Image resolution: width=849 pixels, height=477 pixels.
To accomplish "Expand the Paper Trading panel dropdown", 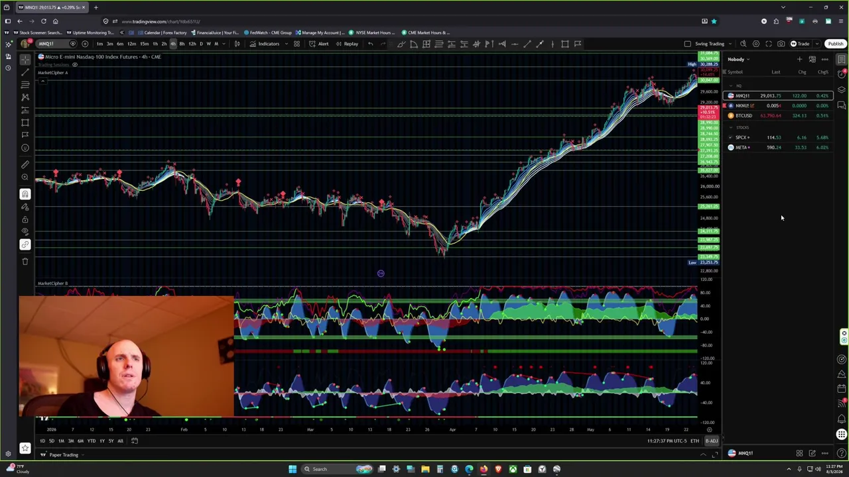I will coord(84,454).
